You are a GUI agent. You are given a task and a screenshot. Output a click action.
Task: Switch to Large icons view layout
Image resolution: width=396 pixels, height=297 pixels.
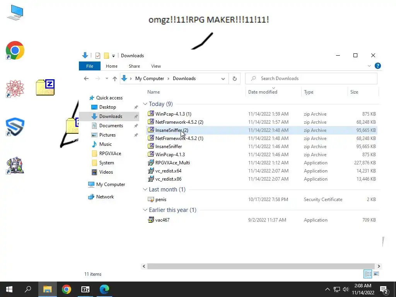(x=376, y=274)
